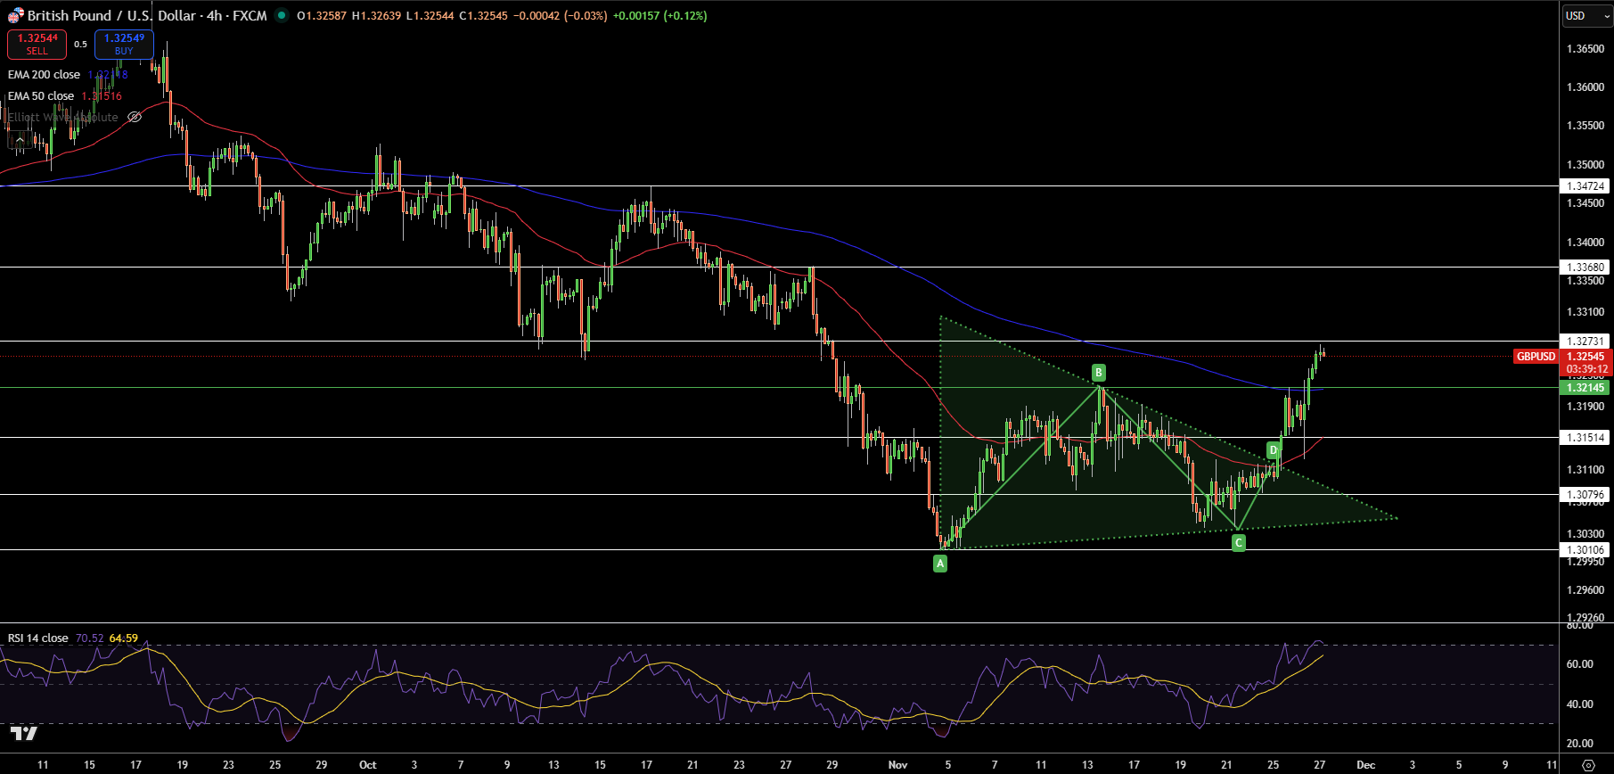Select the RSI 14 close legend entry
This screenshot has height=774, width=1614.
(38, 638)
